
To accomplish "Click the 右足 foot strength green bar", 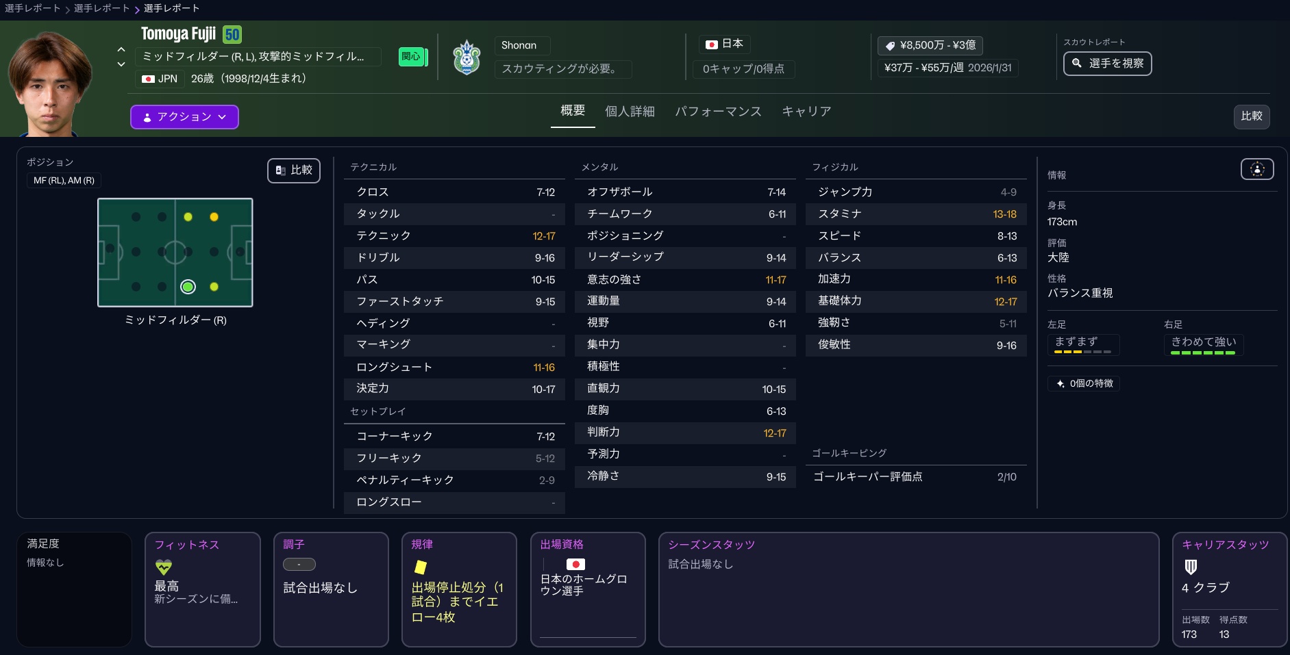I will pos(1202,352).
